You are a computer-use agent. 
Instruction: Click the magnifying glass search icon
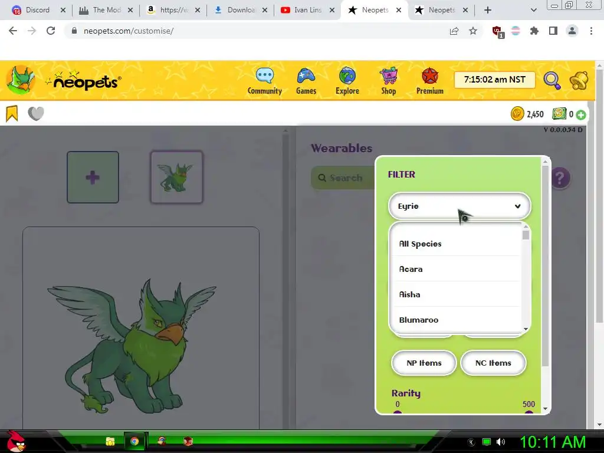(552, 80)
